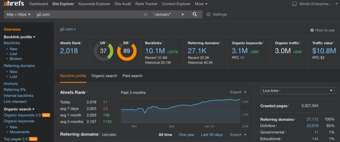This screenshot has height=142, width=340.
Task: Open Dashboard in top navigation
Action: point(38,4)
